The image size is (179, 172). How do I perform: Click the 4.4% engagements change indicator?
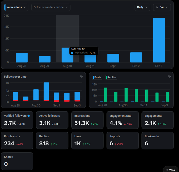coord(162,124)
